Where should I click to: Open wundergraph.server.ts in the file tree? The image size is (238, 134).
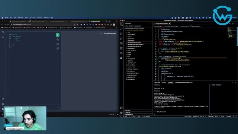tap(134, 47)
